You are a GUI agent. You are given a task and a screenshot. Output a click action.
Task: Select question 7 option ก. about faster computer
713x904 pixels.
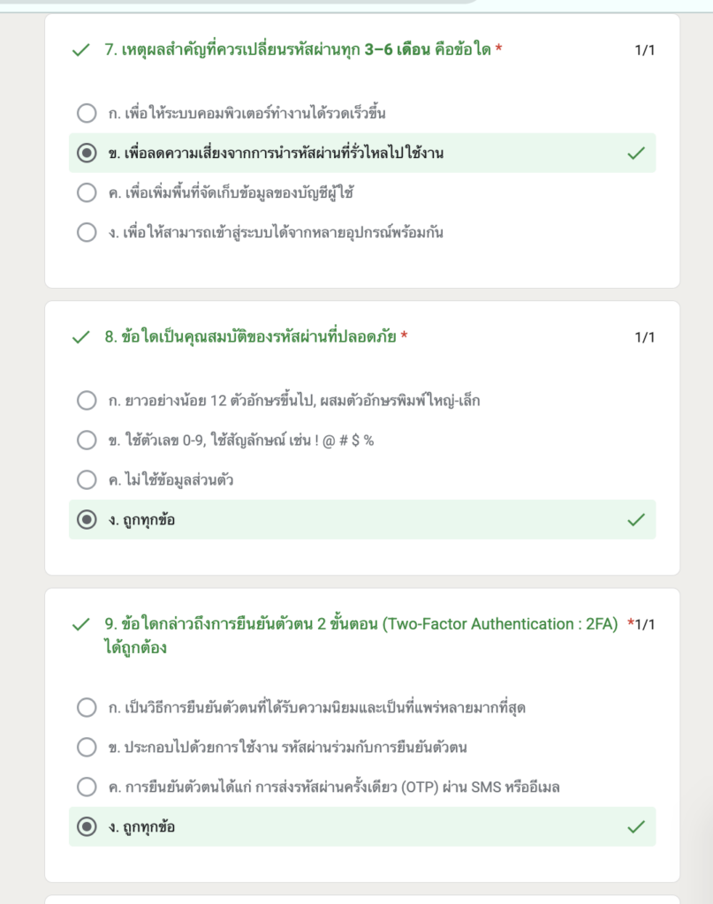pos(87,113)
